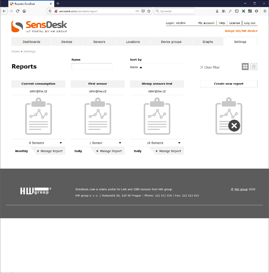The height and width of the screenshot is (273, 269).
Task: Click Create new report button
Action: pyautogui.click(x=228, y=84)
